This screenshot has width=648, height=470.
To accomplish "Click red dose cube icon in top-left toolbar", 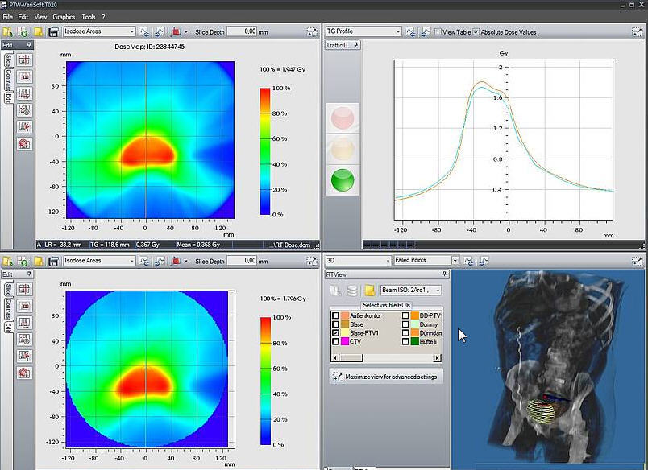I will tap(176, 31).
